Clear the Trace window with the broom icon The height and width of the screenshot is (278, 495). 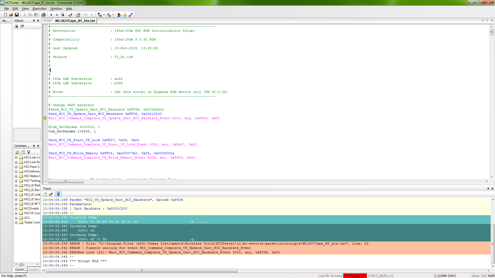click(x=51, y=194)
